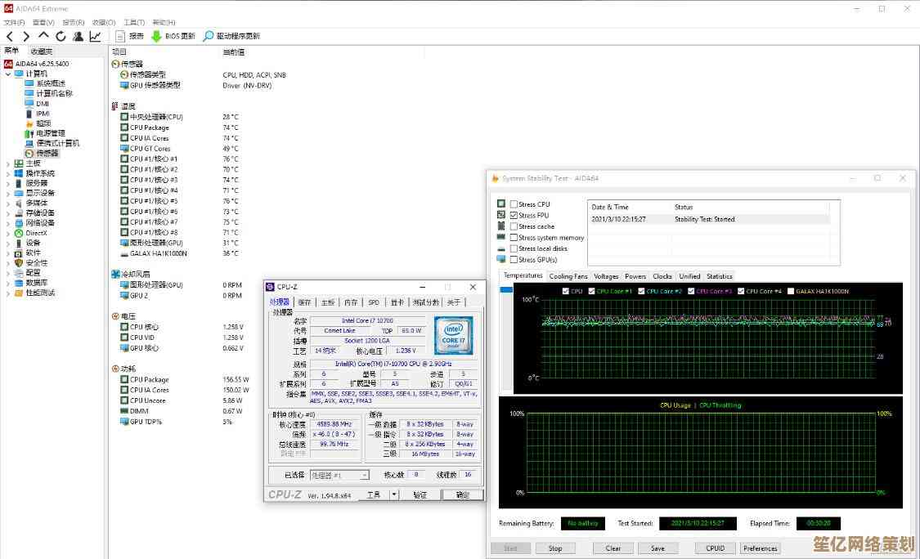The height and width of the screenshot is (559, 920).
Task: Click the Up arrow in AIDA64 toolbar
Action: point(43,36)
